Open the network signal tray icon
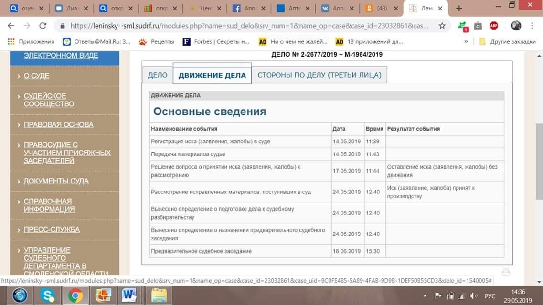The height and width of the screenshot is (305, 543). click(461, 296)
